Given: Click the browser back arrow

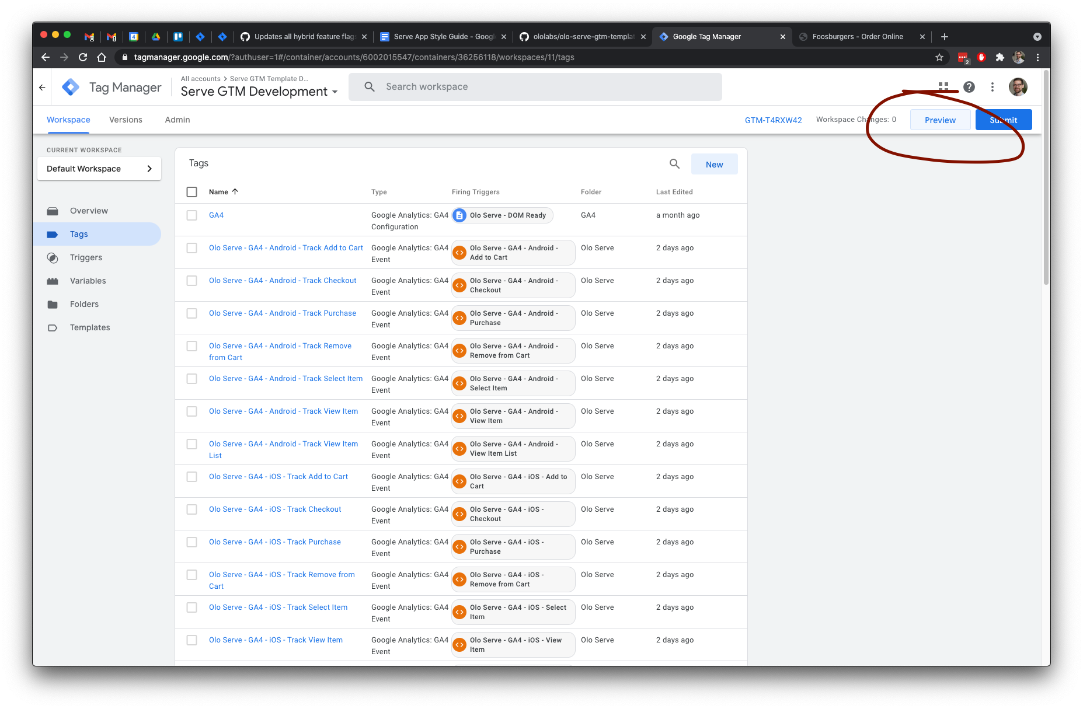Looking at the screenshot, I should coord(46,57).
